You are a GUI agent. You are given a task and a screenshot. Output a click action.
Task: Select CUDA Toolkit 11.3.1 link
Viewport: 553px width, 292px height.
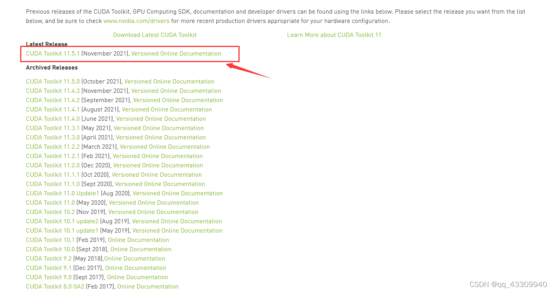point(52,128)
